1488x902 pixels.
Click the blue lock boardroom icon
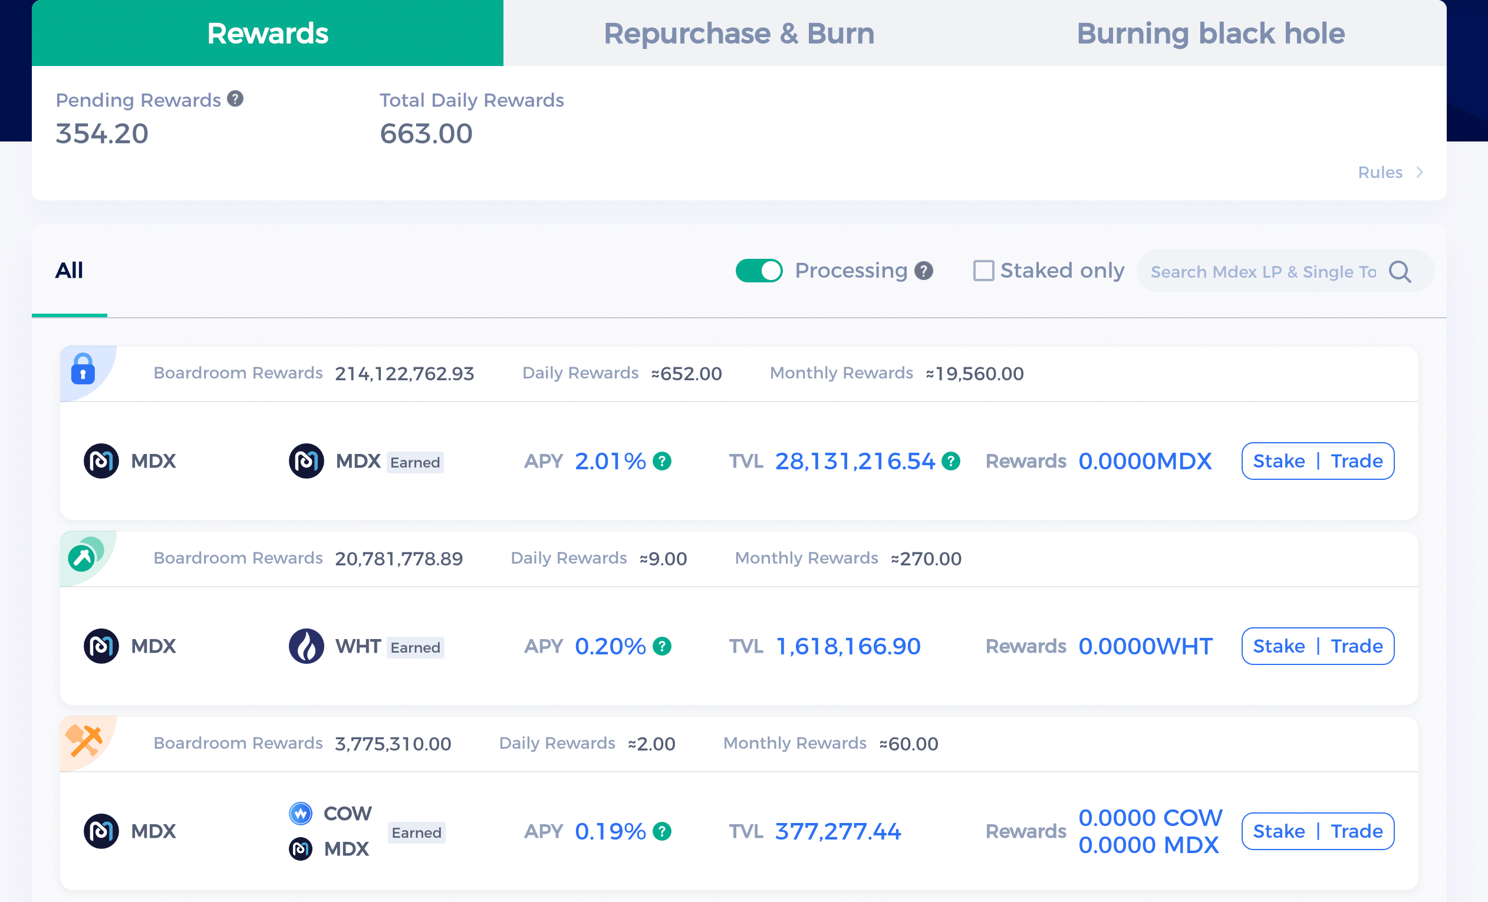(83, 368)
